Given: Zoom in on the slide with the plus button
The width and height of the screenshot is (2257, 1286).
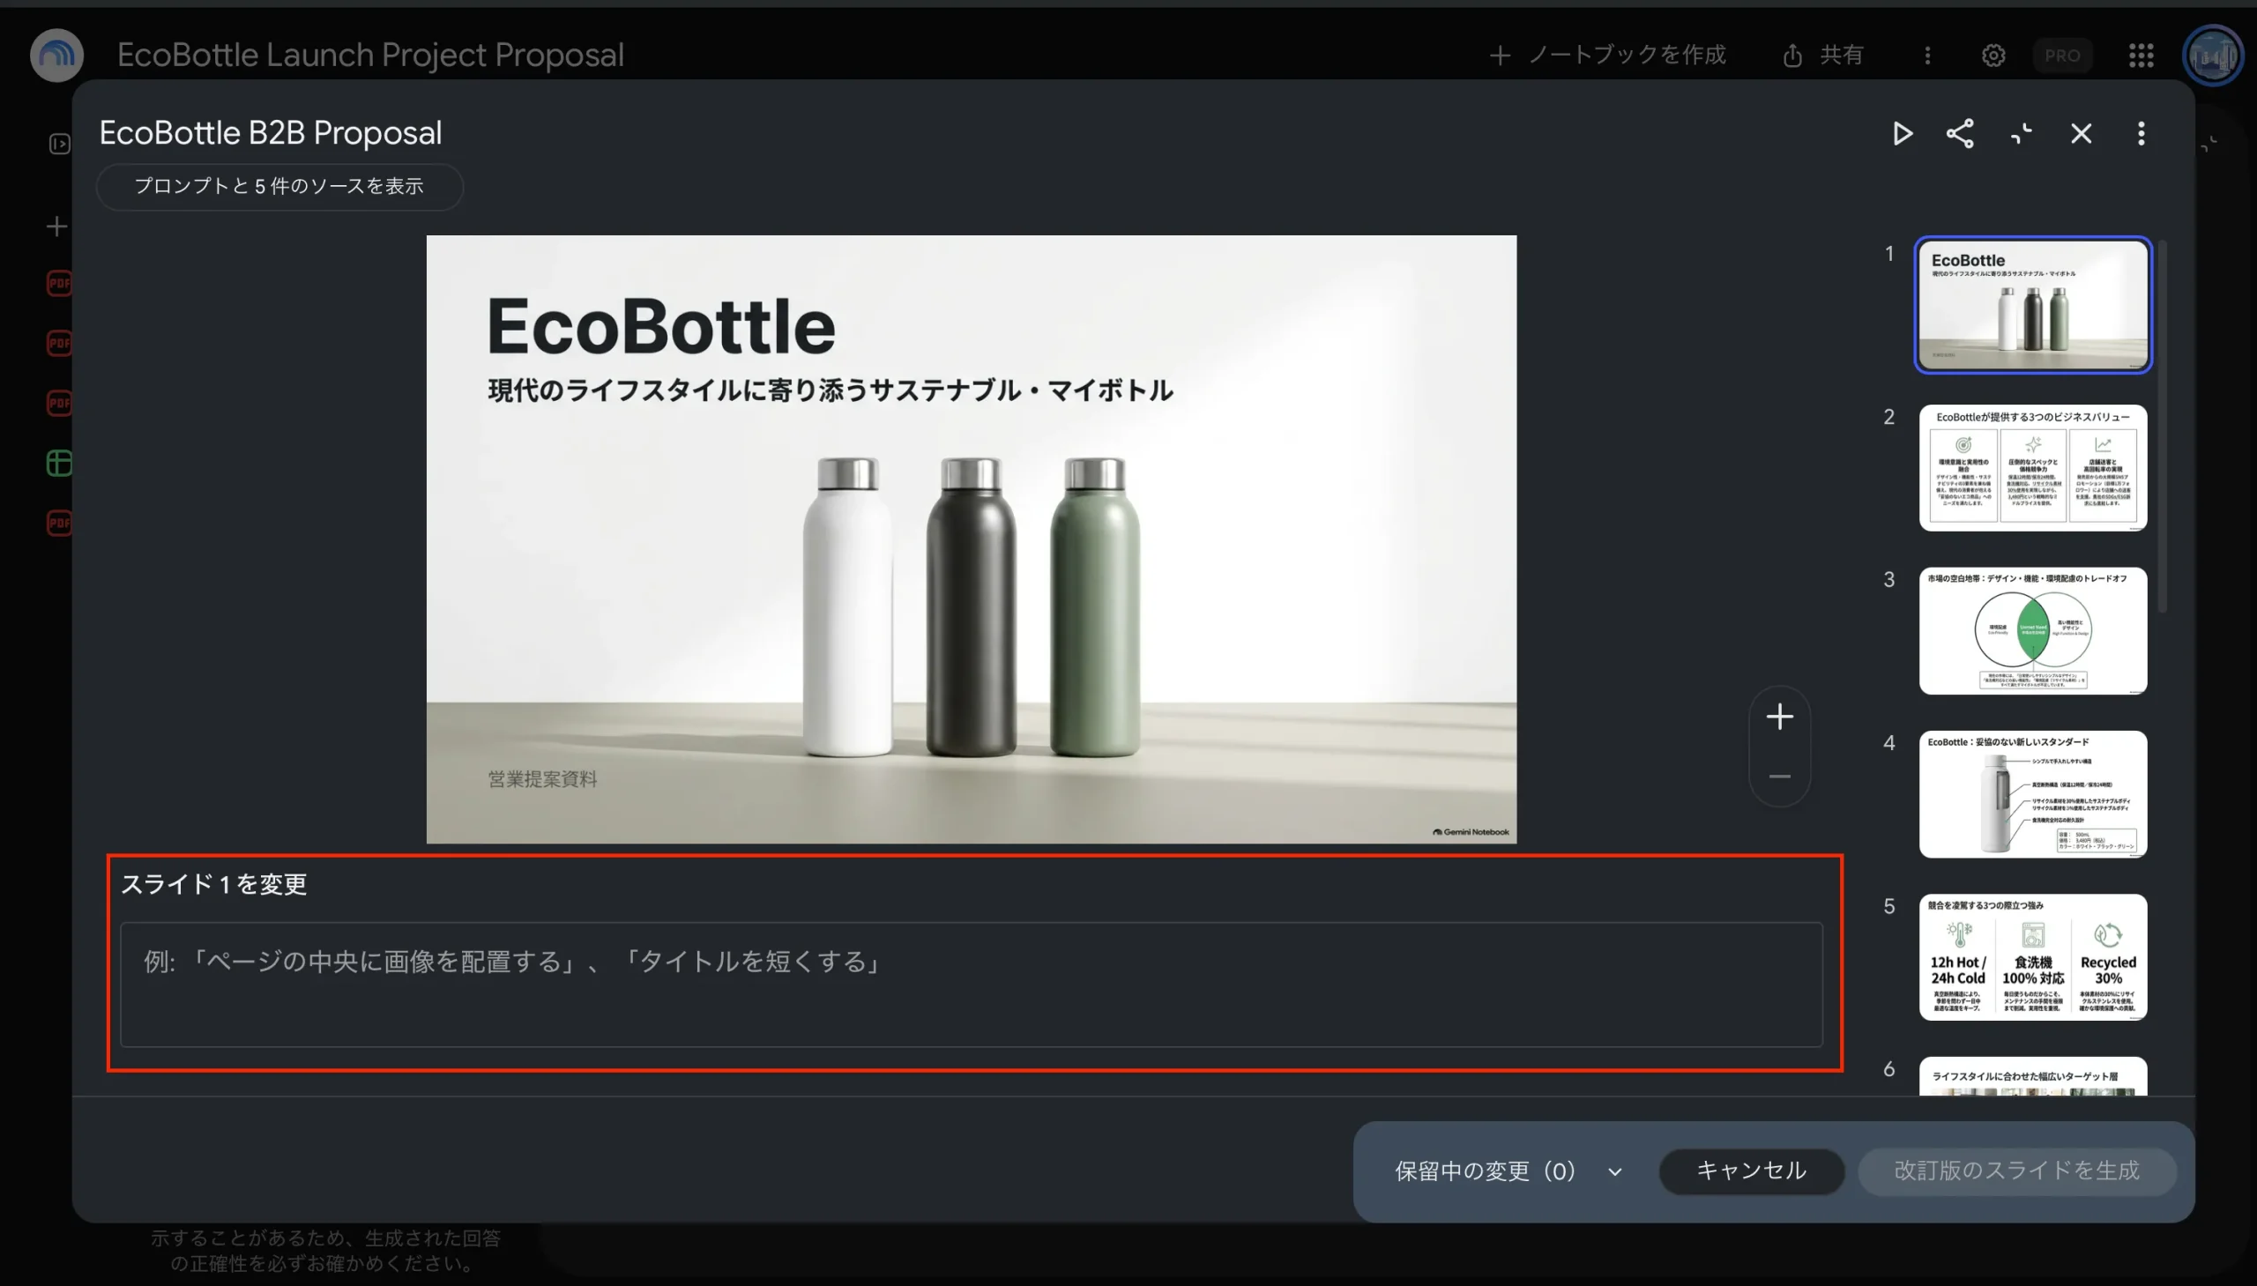Looking at the screenshot, I should 1779,717.
